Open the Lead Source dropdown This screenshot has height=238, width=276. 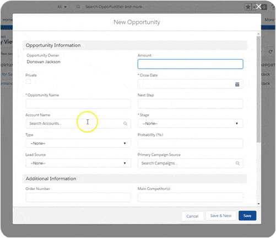point(78,163)
